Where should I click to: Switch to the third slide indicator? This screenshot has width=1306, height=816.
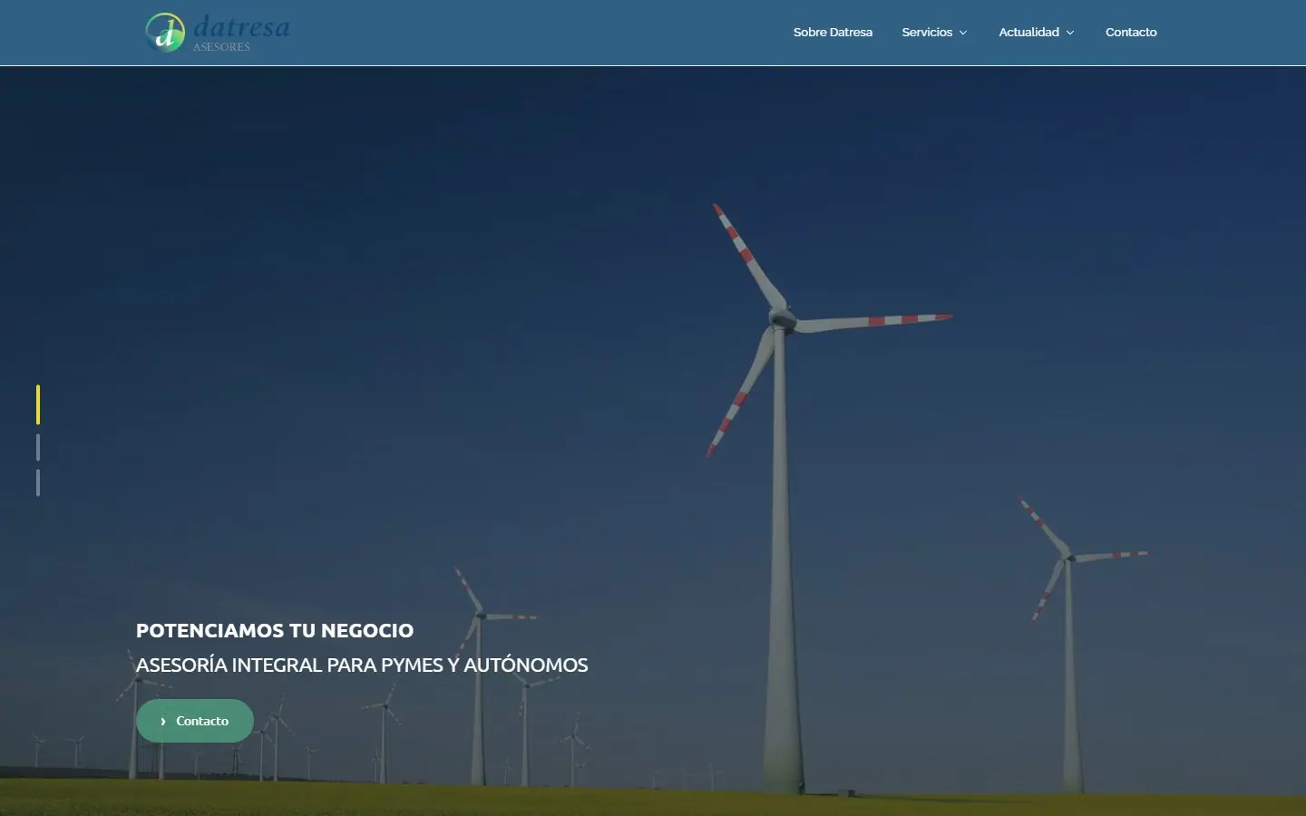click(38, 482)
